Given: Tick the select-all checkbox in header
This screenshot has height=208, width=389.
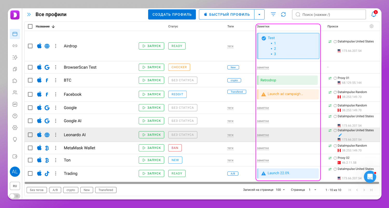Looking at the screenshot, I should 30,26.
